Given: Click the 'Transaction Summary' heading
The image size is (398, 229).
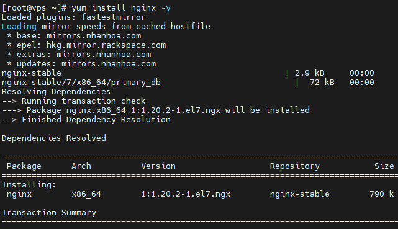Looking at the screenshot, I should (x=49, y=213).
